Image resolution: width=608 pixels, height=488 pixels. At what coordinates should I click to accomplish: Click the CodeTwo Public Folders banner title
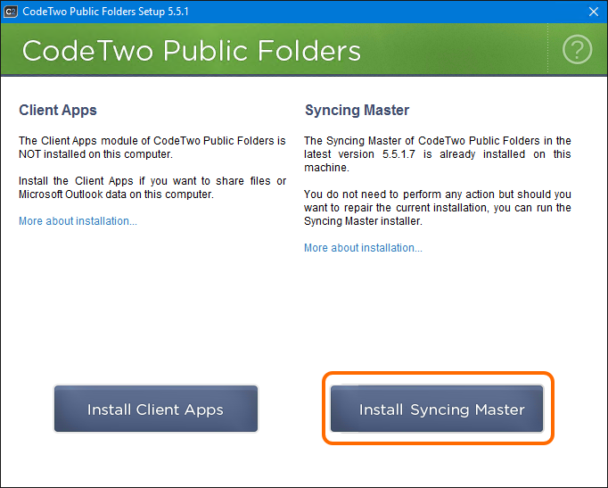tap(192, 51)
